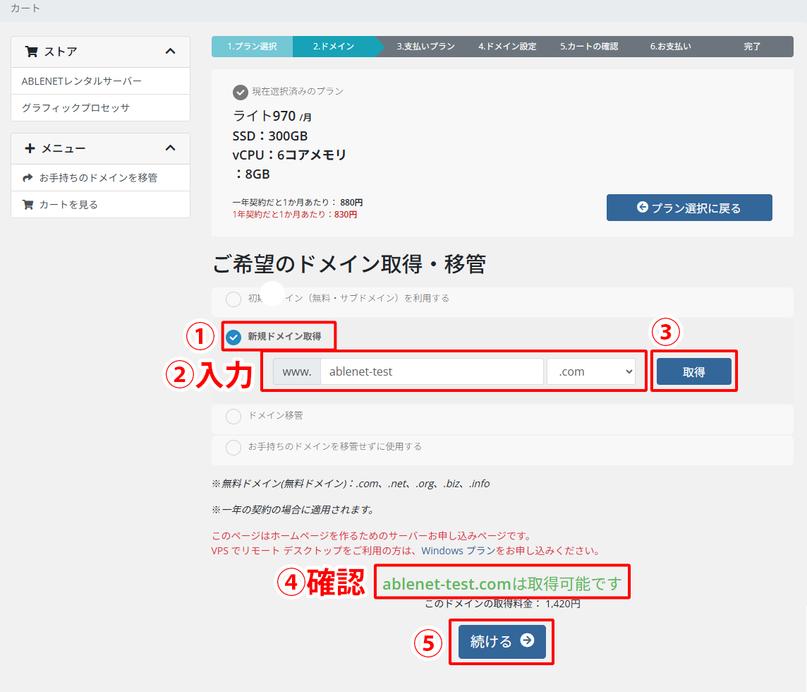807x692 pixels.
Task: Click the cart icon beside カートを見る
Action: click(28, 205)
